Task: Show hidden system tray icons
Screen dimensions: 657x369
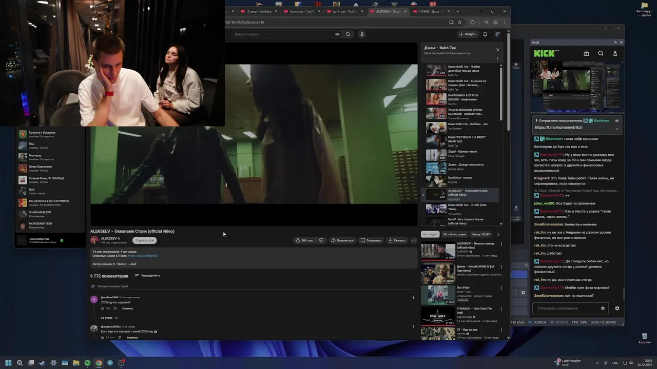Action: tap(597, 363)
